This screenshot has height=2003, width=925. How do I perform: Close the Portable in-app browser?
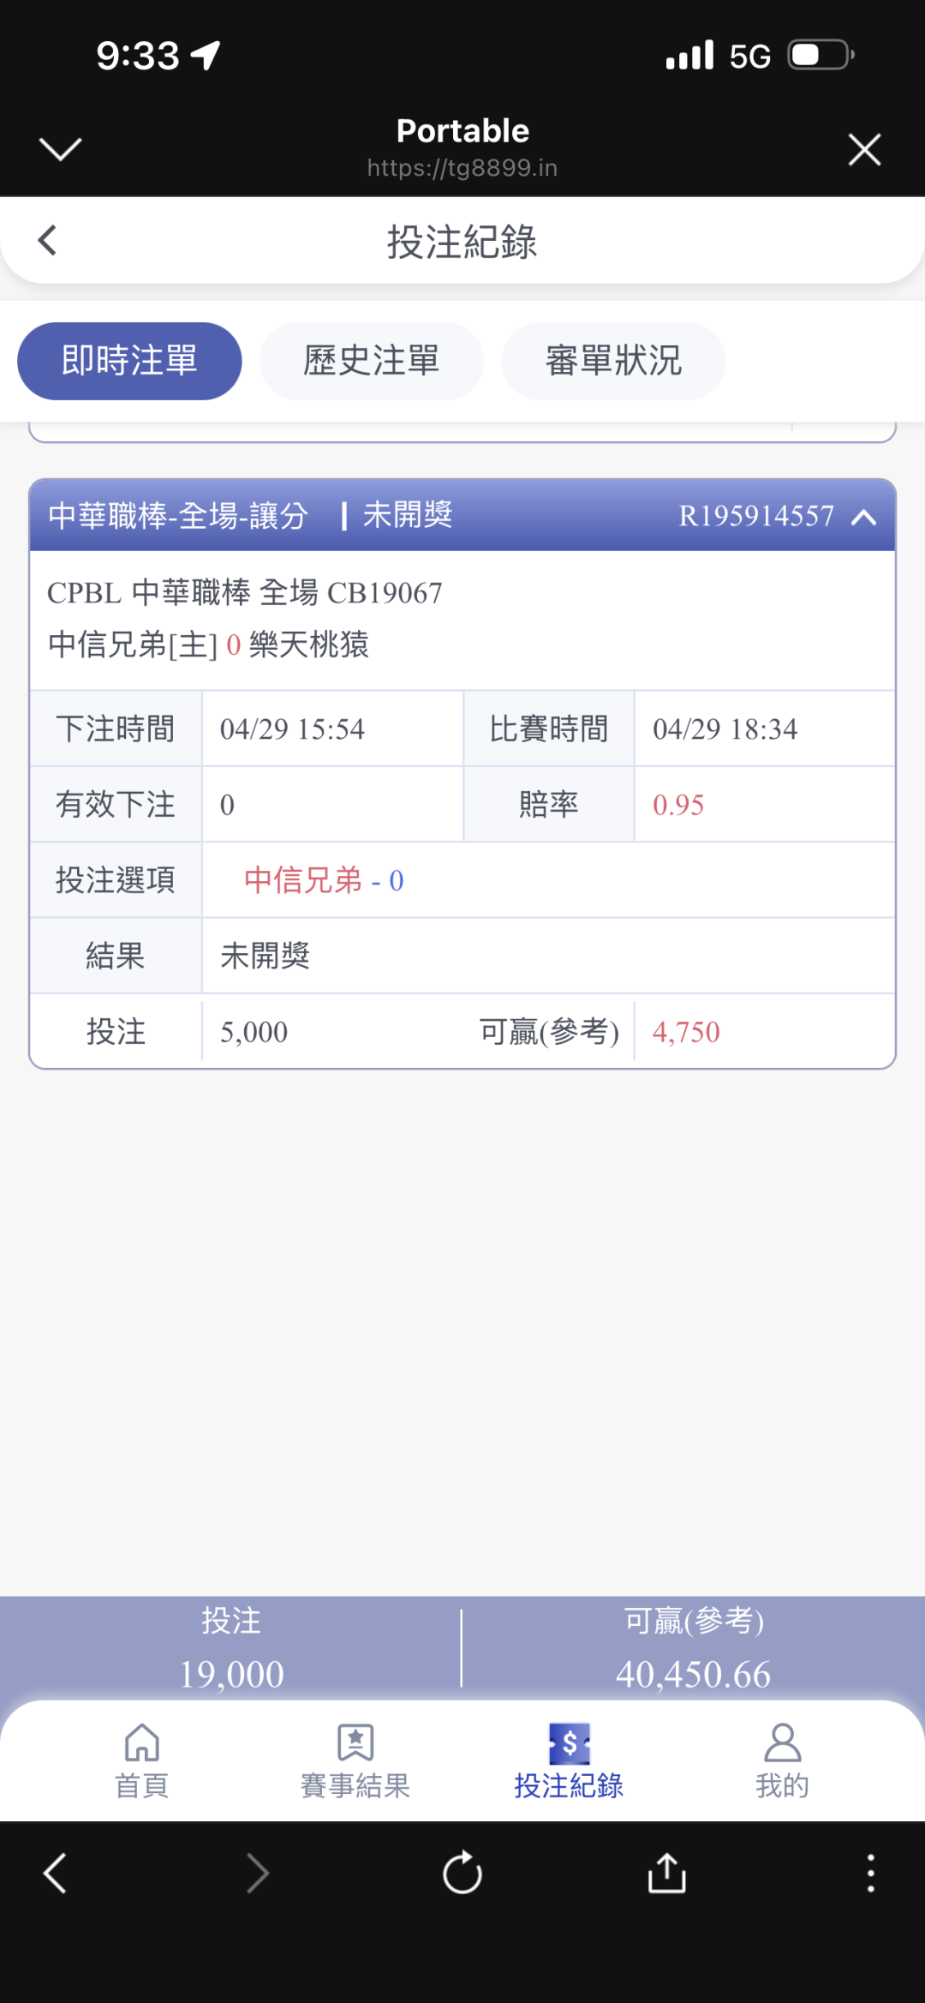click(x=864, y=149)
